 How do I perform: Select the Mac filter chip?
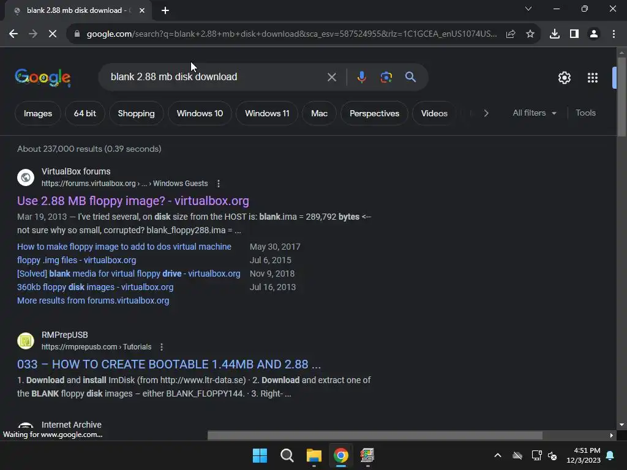pos(319,113)
